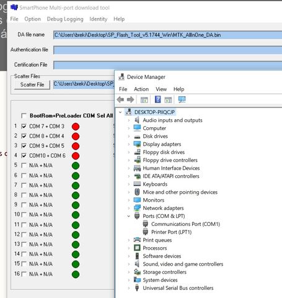
Task: Open the Identity menu
Action: click(99, 19)
